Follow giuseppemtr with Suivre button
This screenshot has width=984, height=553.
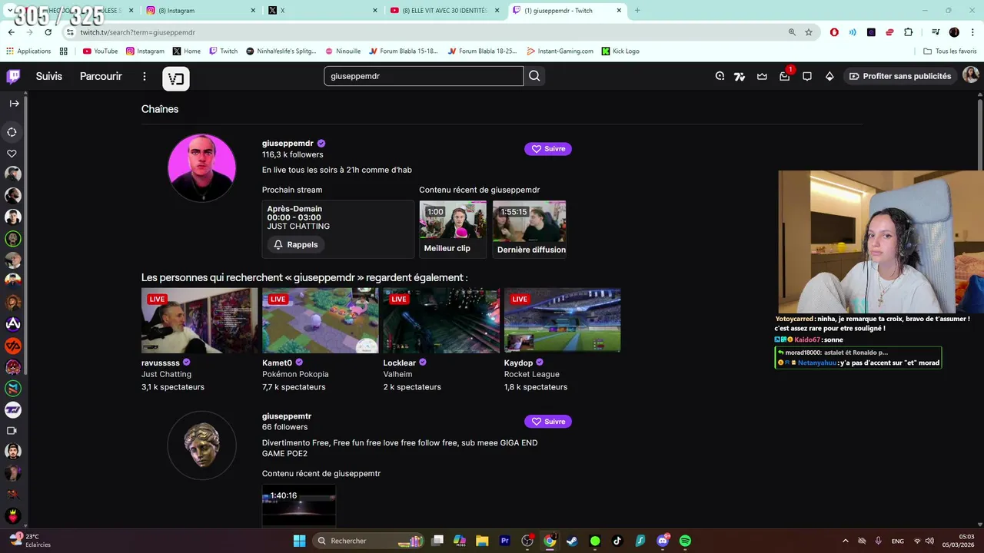pyautogui.click(x=548, y=422)
